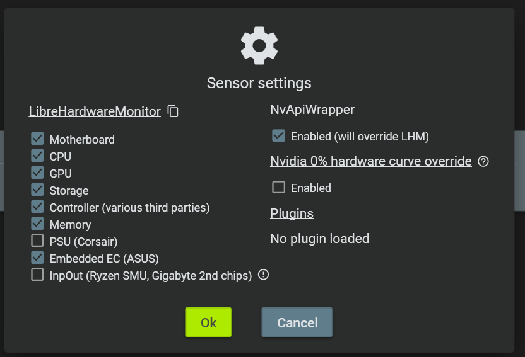Click the Plugins heading link
525x357 pixels.
[x=292, y=213]
